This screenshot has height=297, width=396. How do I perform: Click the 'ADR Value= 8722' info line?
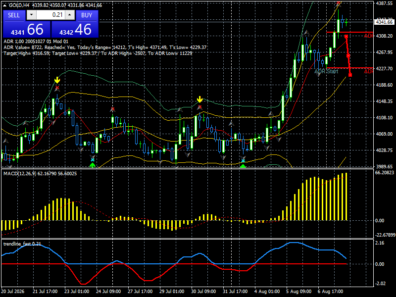[105, 47]
